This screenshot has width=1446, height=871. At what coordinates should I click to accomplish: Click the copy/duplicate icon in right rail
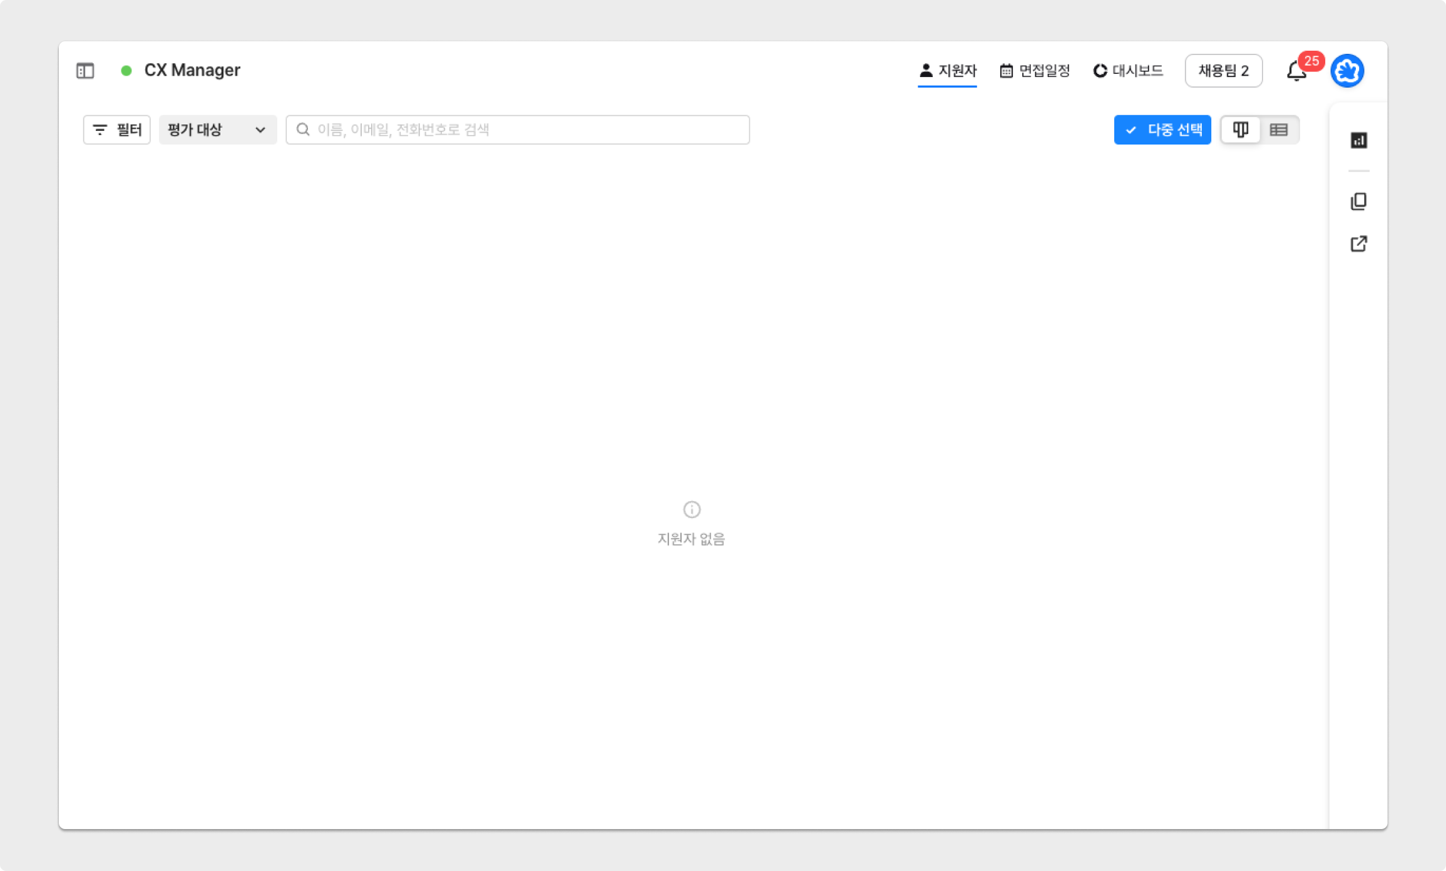tap(1358, 201)
